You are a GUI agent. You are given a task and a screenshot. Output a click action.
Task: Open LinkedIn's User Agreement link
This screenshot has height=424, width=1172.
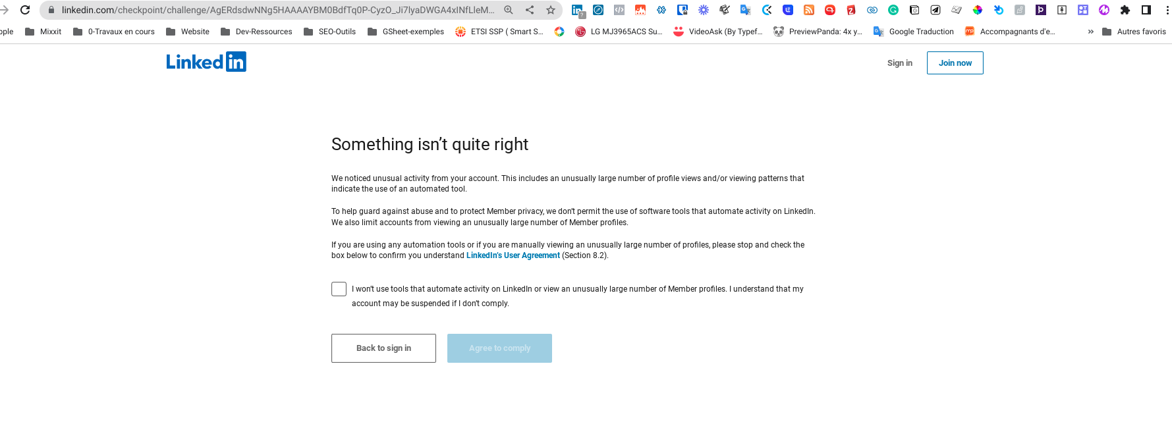tap(513, 255)
